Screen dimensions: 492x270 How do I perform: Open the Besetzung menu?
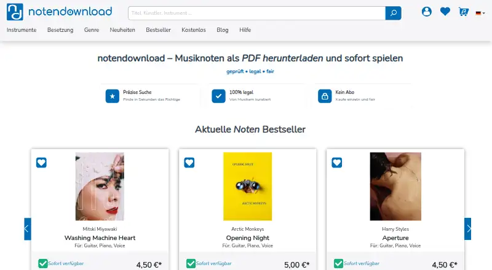coord(60,30)
